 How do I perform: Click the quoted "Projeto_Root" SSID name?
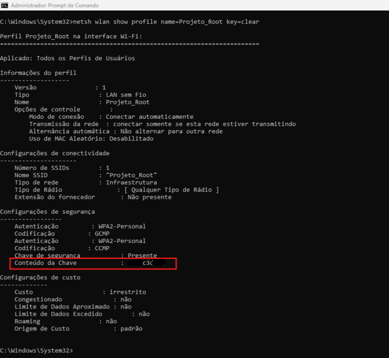point(131,175)
